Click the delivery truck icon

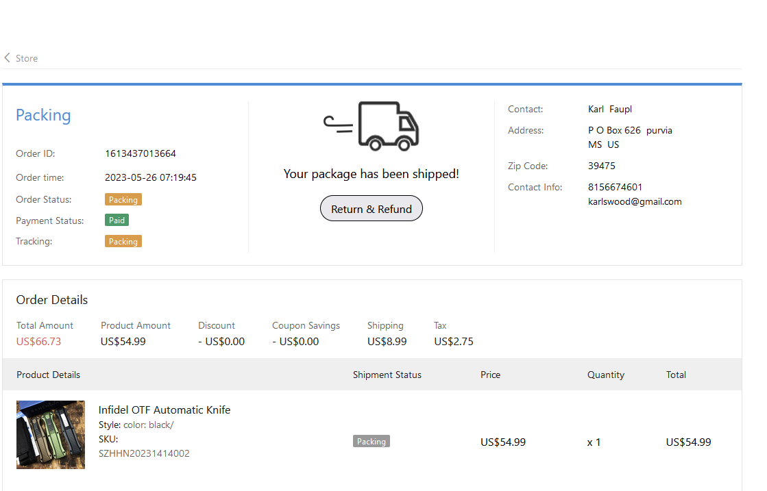pyautogui.click(x=372, y=126)
